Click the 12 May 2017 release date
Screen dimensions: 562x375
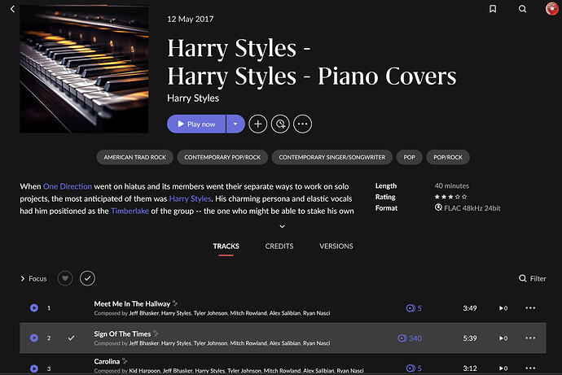tap(191, 19)
